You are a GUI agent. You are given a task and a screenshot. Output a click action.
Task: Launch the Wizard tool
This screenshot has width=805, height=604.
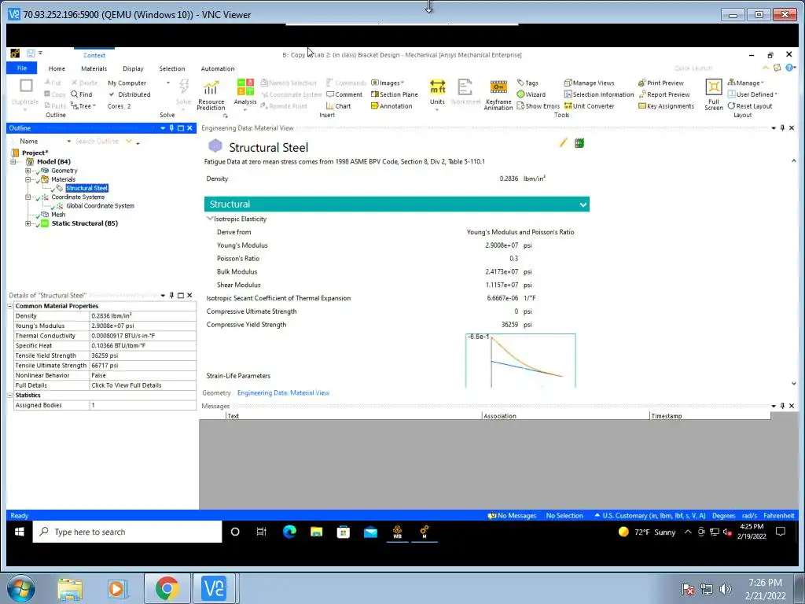(x=531, y=94)
